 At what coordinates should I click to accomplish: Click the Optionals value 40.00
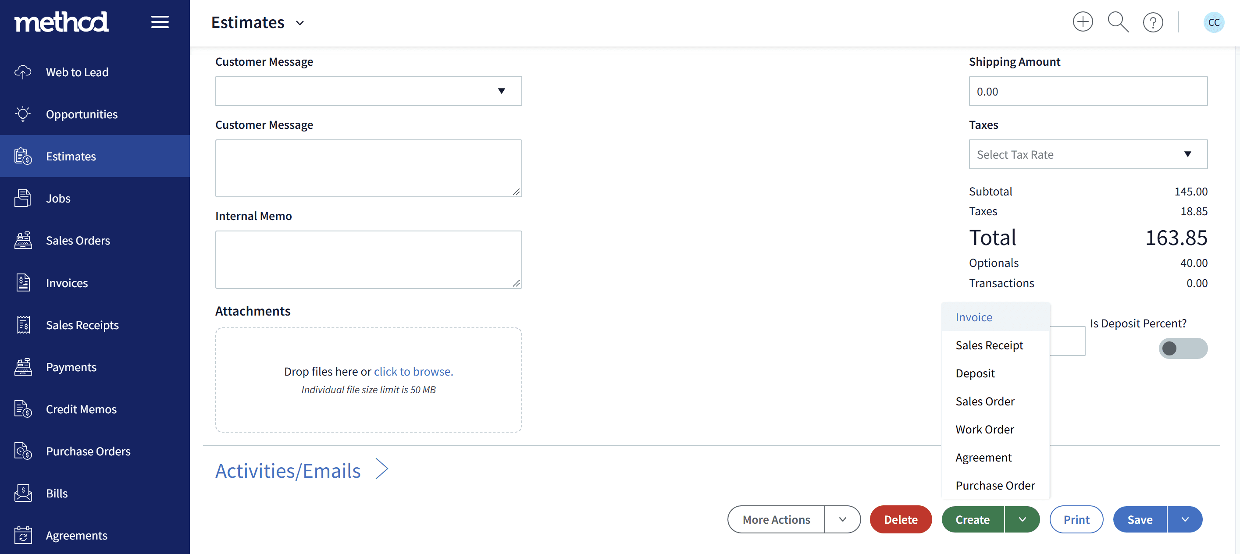point(1194,263)
